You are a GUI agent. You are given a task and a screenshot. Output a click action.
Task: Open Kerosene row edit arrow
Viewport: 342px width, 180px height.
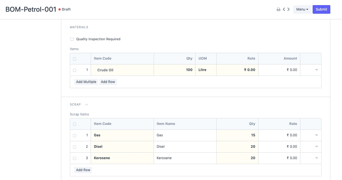click(316, 158)
